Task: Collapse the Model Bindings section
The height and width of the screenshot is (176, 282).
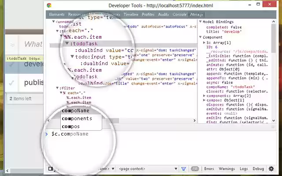Action: [200, 22]
